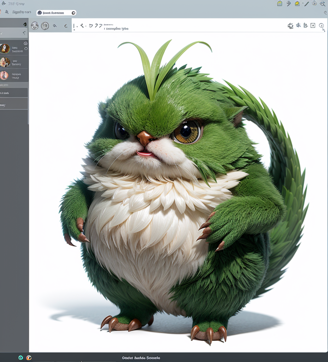Click the left-pointing chevron in the gray toolbar
Image resolution: width=328 pixels, height=362 pixels.
(x=66, y=26)
